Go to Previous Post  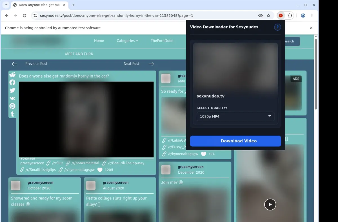click(36, 64)
